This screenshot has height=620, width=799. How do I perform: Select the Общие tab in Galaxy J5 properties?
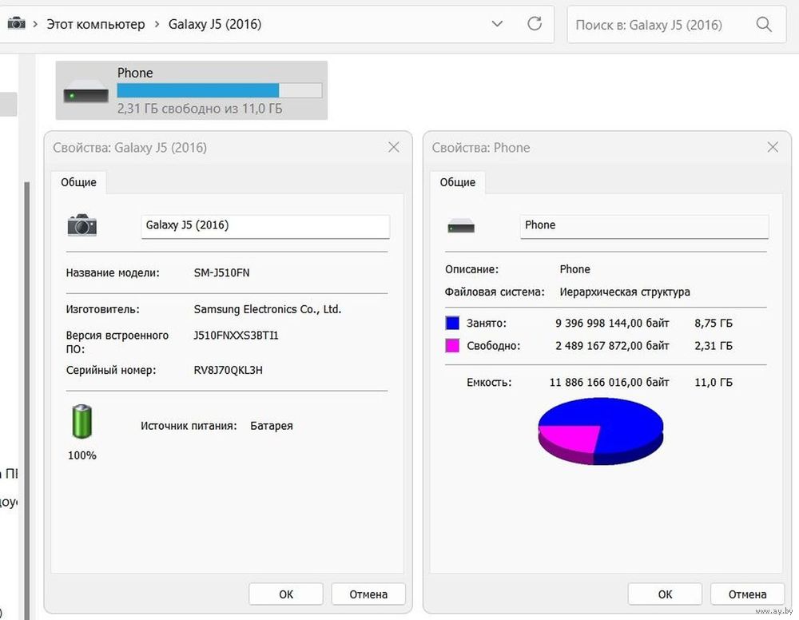[x=78, y=182]
